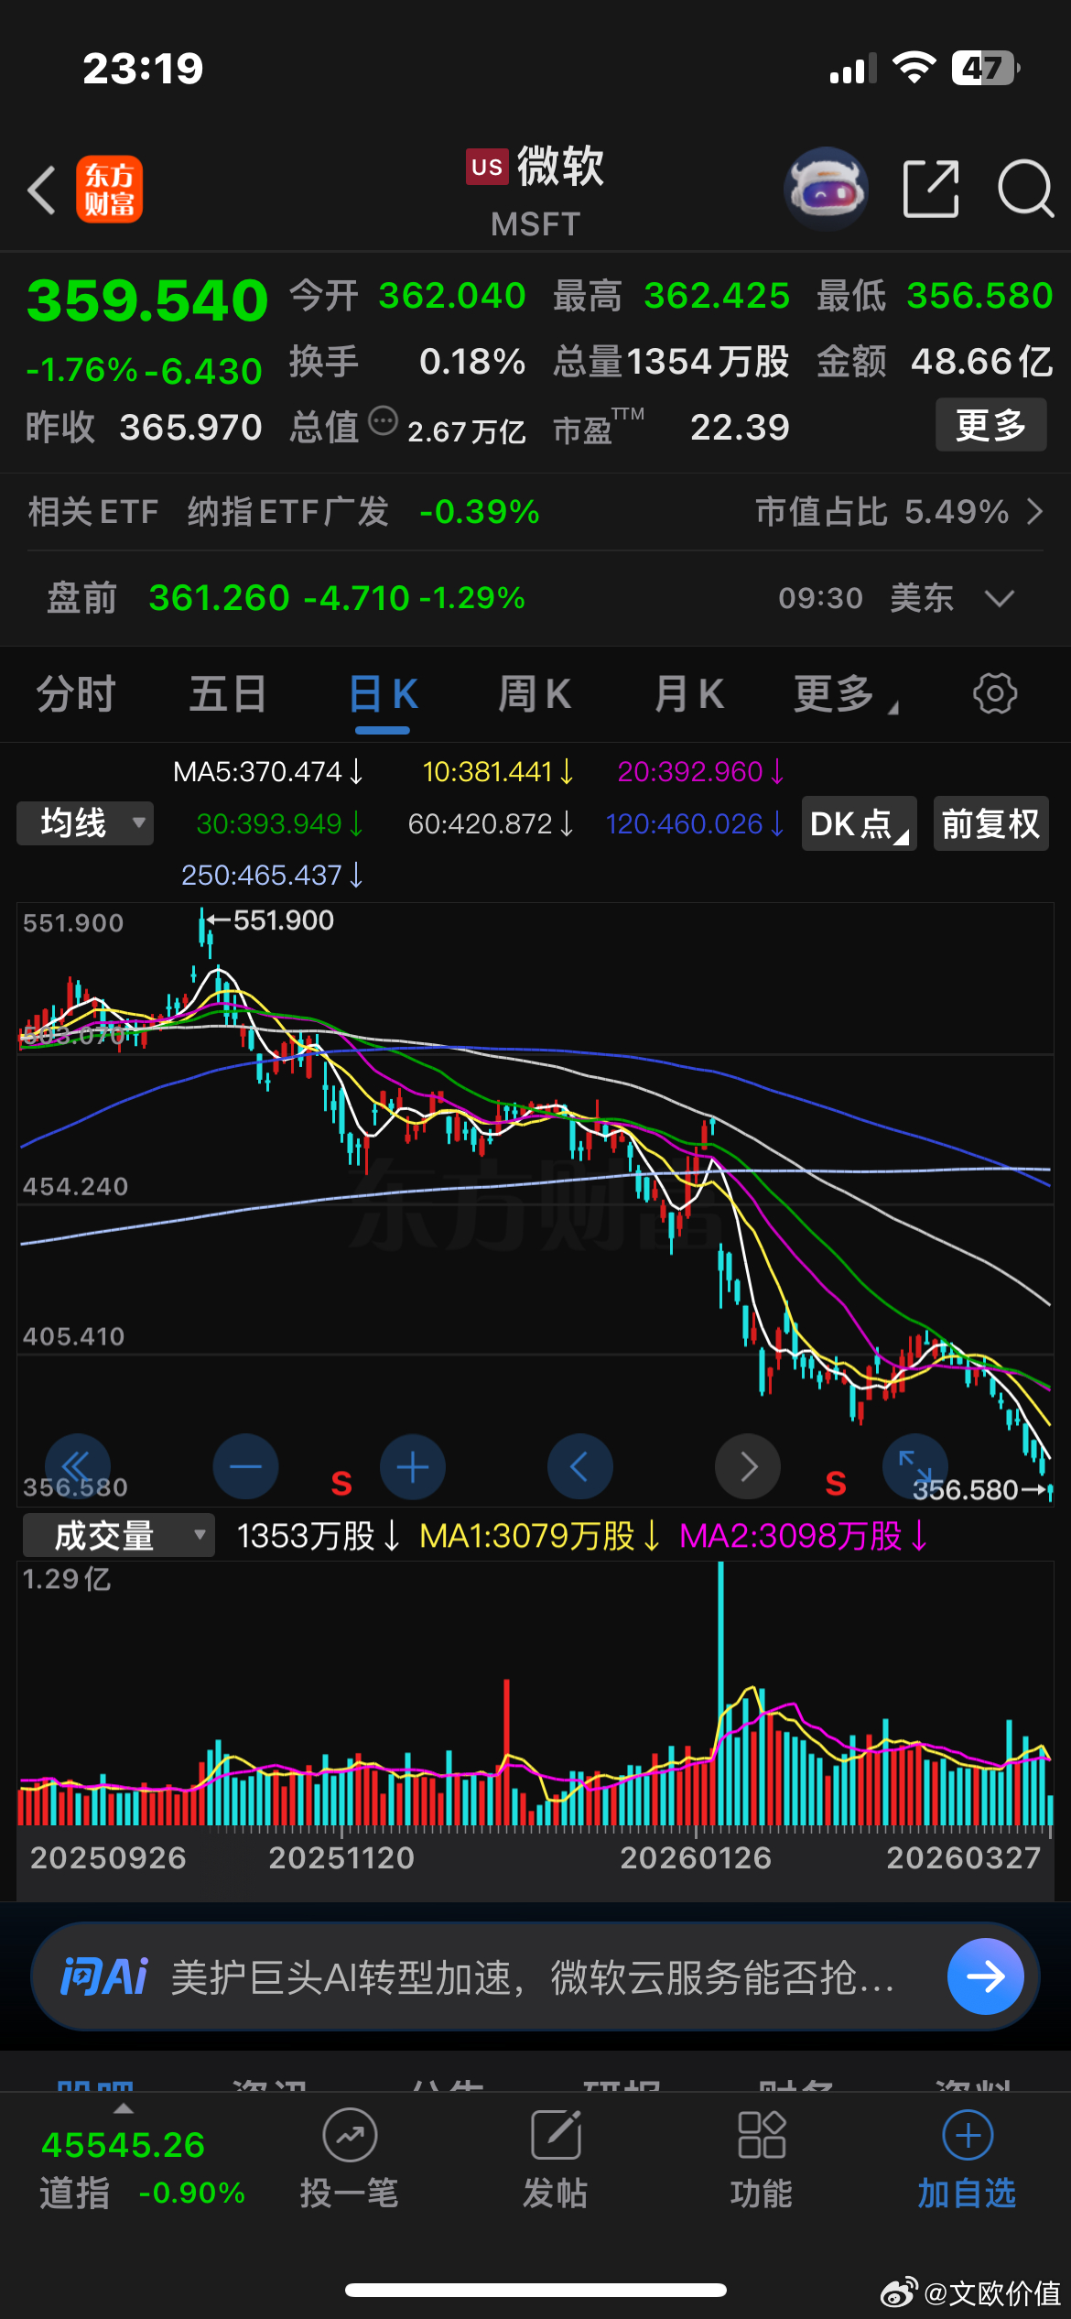Tap the pre-market 361.260 price
Screen dimensions: 1071x2319
220,598
